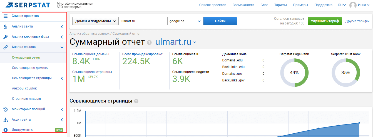Click the BackLinks .gov row label
The height and width of the screenshot is (137, 373).
pos(233,80)
